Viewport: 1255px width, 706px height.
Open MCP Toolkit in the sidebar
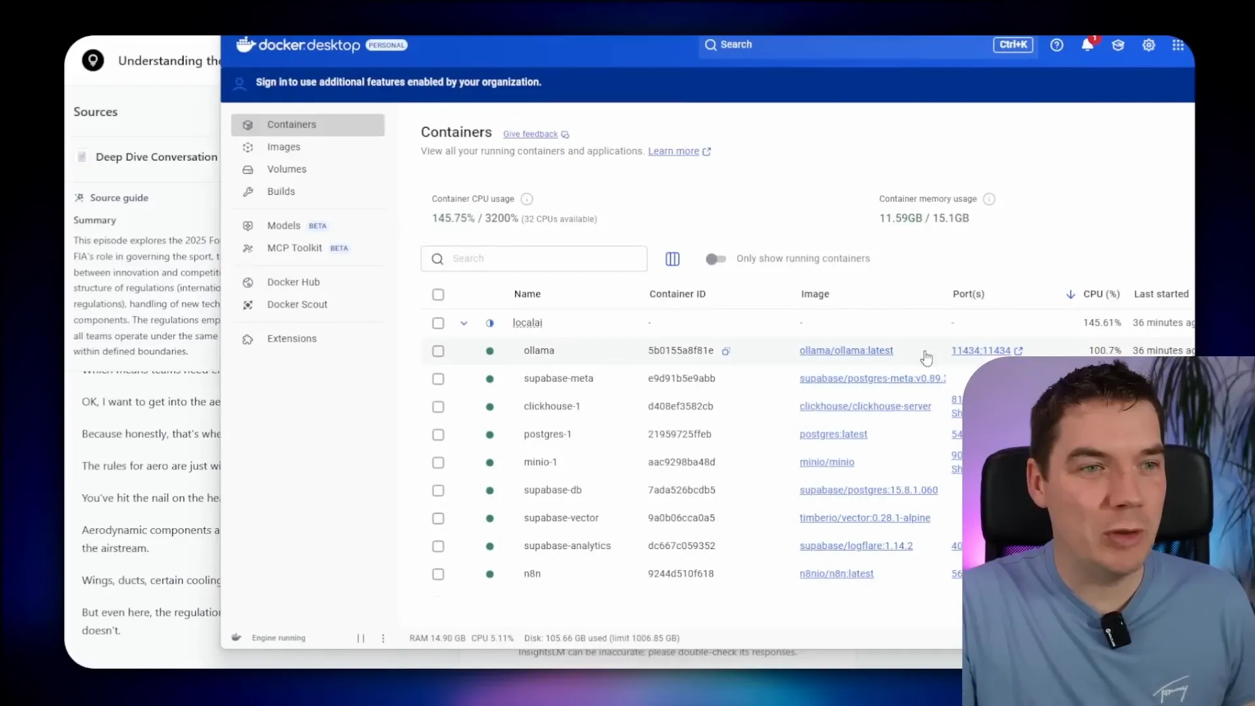click(x=308, y=248)
